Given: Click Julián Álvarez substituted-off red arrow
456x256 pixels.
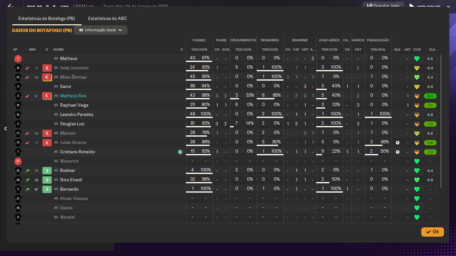Looking at the screenshot, I should pyautogui.click(x=47, y=143).
